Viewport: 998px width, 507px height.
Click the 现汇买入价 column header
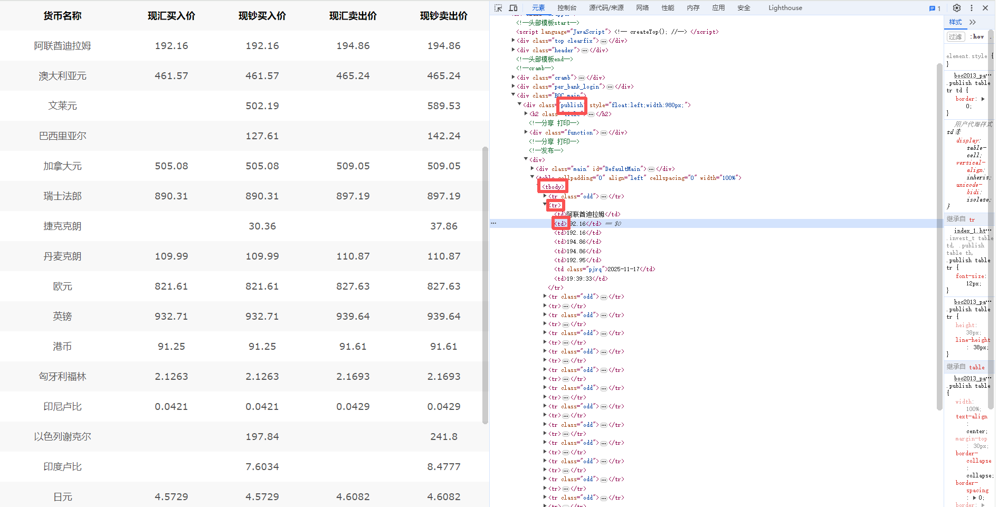pyautogui.click(x=172, y=16)
